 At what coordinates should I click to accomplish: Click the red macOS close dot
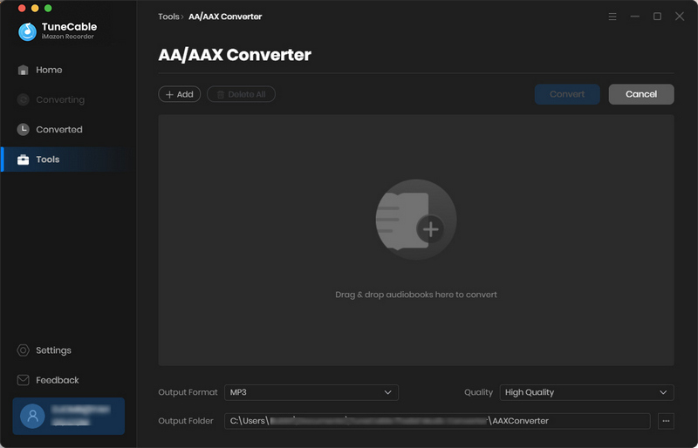pos(22,8)
